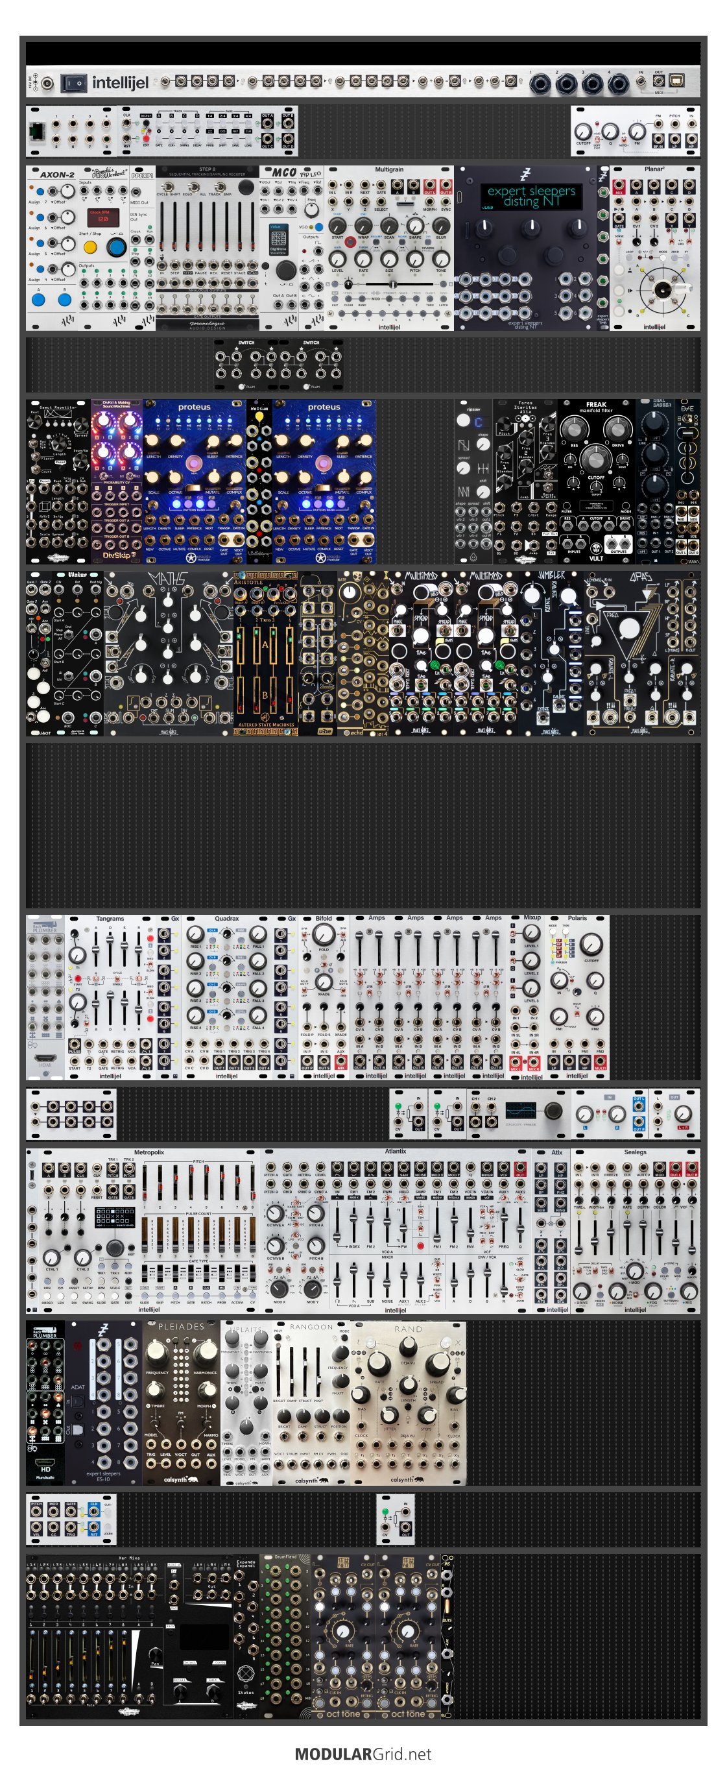Select the Plum Audio dual SWITCH module
The image size is (727, 1768).
pyautogui.click(x=278, y=365)
